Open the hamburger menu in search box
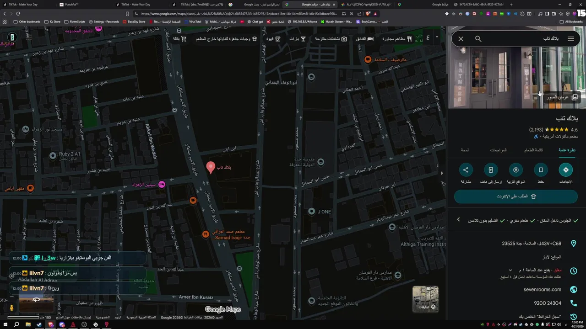The width and height of the screenshot is (586, 329). [x=570, y=39]
